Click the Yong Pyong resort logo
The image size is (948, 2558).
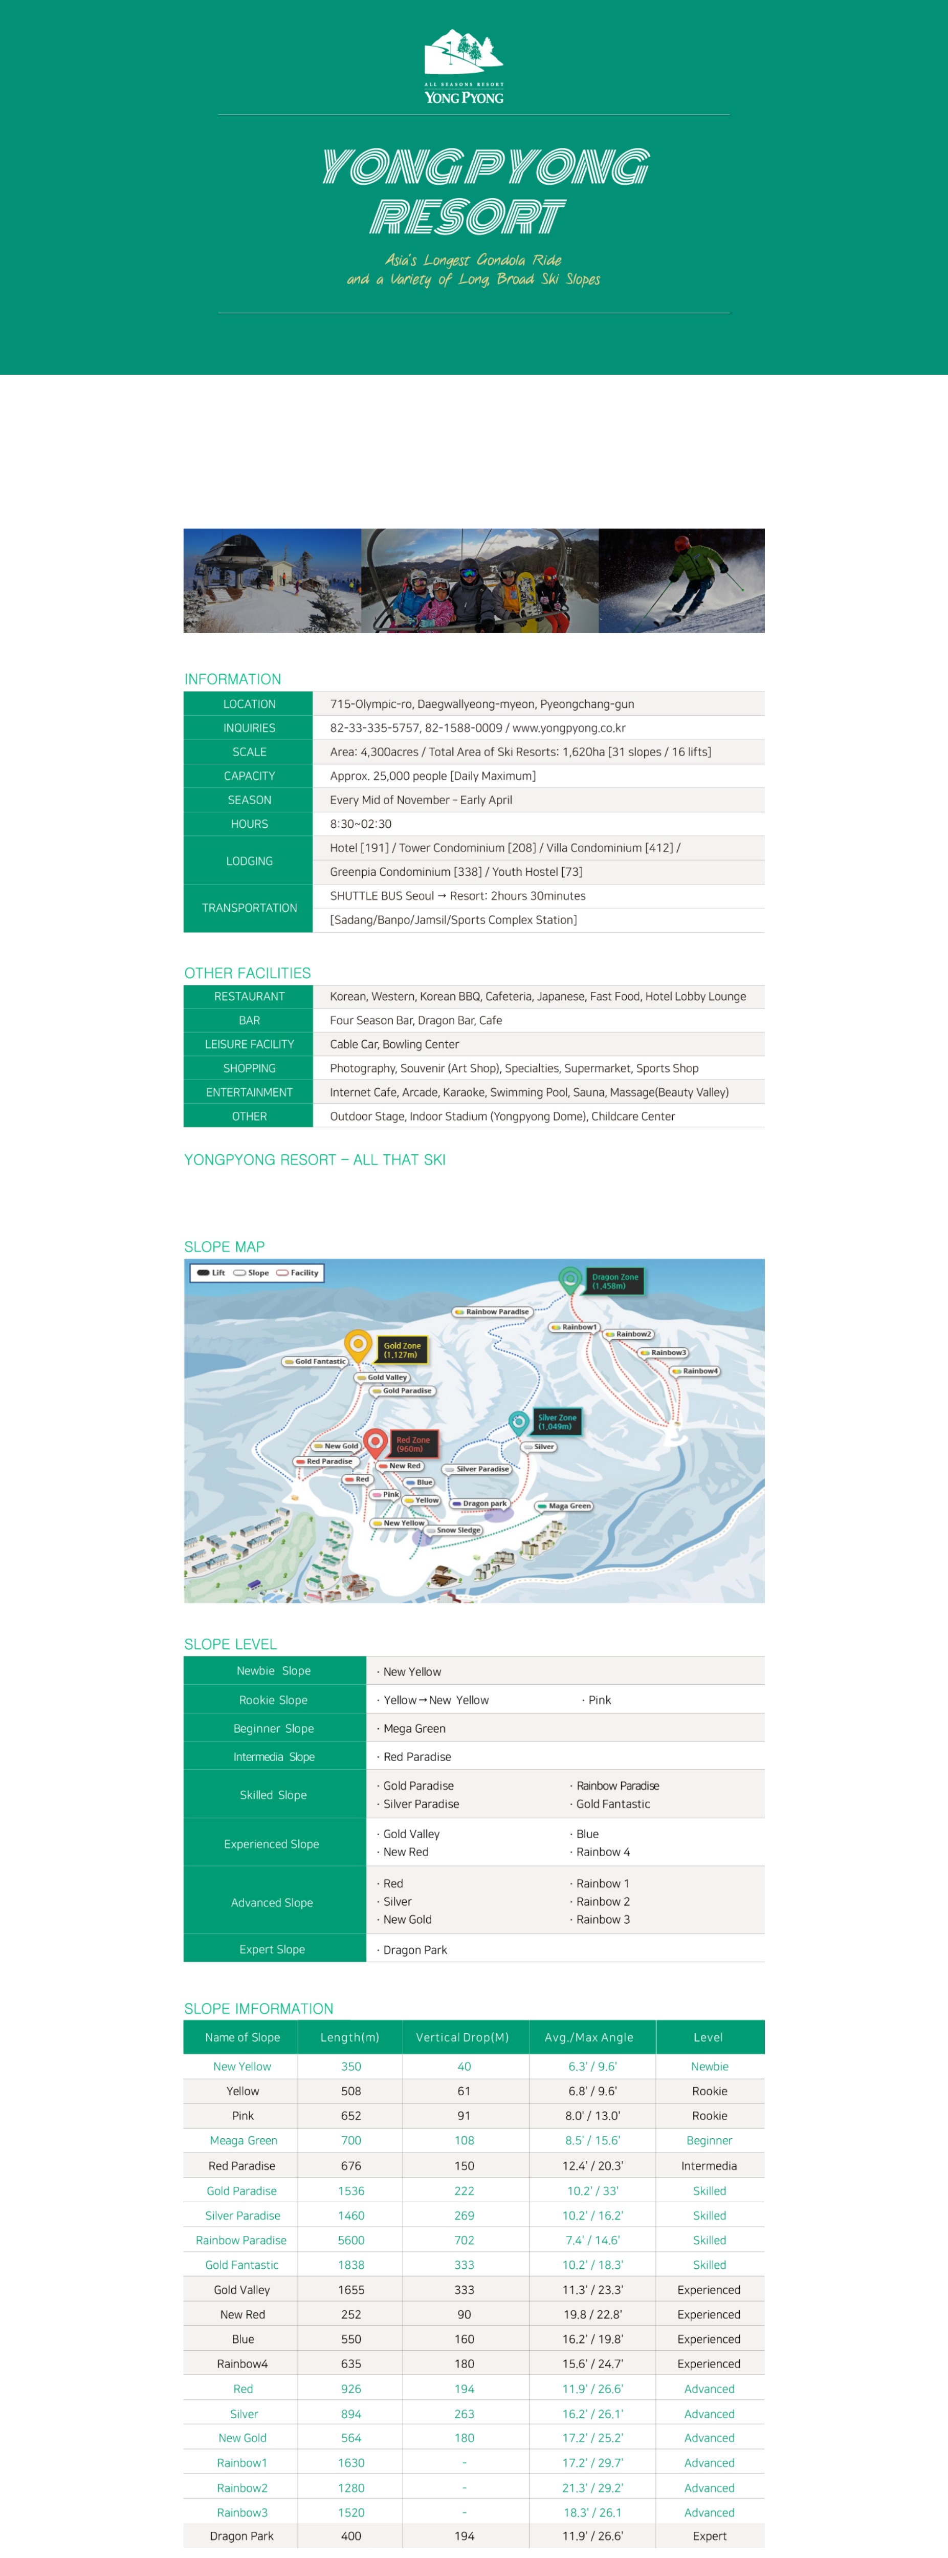tap(464, 67)
